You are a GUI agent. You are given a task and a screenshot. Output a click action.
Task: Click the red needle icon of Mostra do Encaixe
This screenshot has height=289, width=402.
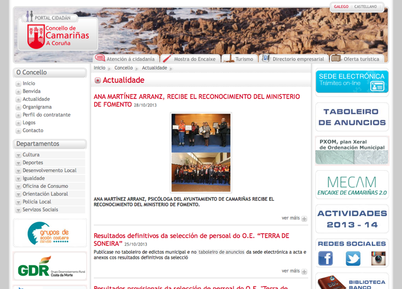[167, 59]
